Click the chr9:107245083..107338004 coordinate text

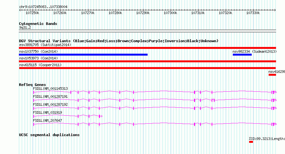(43, 7)
